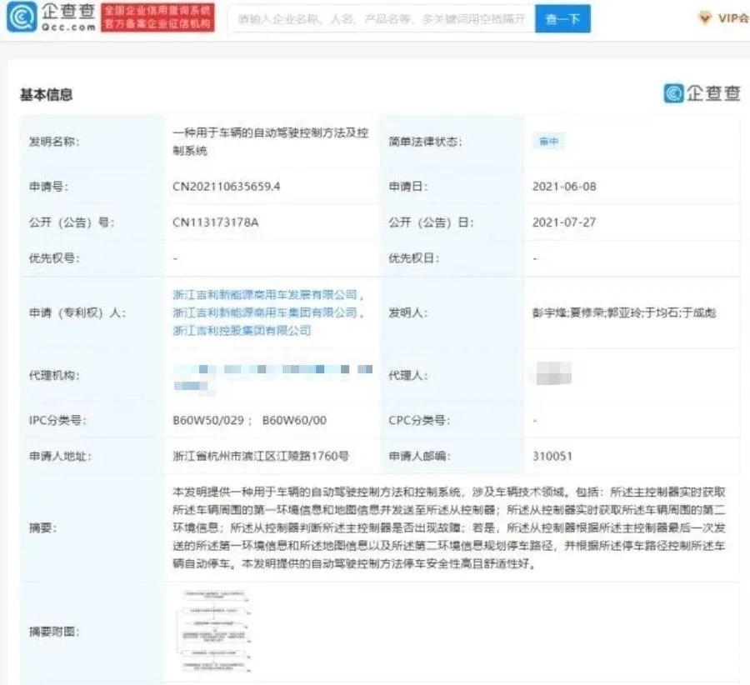The width and height of the screenshot is (750, 685).
Task: Click the 基本信息 section heading
Action: click(x=46, y=95)
